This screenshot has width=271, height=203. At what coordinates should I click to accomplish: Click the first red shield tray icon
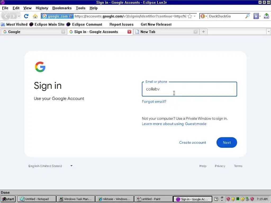click(x=228, y=199)
